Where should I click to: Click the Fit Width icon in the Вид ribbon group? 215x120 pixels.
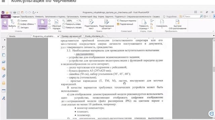(49, 24)
